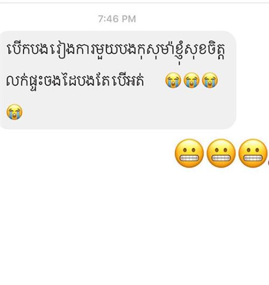The image size is (269, 285).
Task: Click the second line of Khmer message text
Action: pyautogui.click(x=75, y=80)
